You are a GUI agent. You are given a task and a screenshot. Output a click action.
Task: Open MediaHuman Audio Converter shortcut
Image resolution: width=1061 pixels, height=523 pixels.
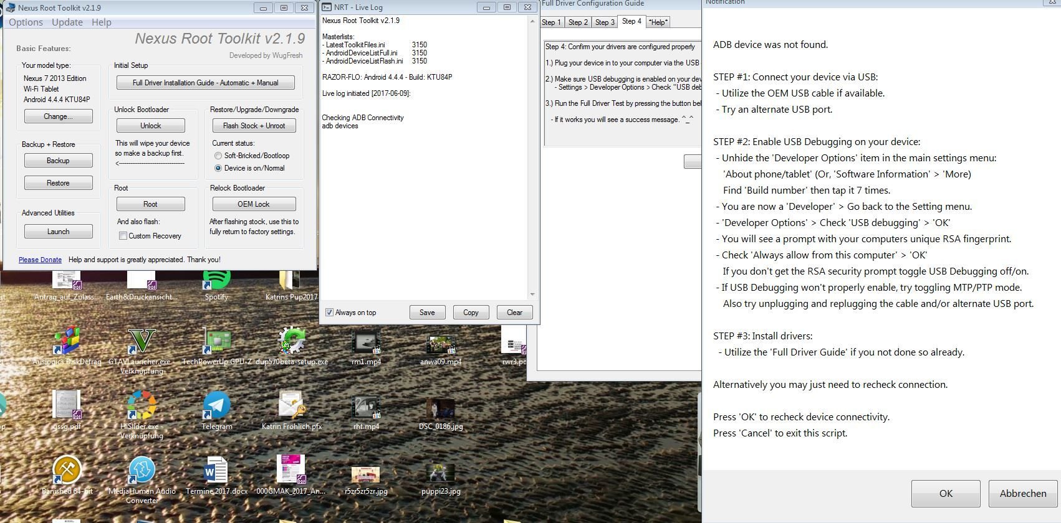click(x=142, y=479)
